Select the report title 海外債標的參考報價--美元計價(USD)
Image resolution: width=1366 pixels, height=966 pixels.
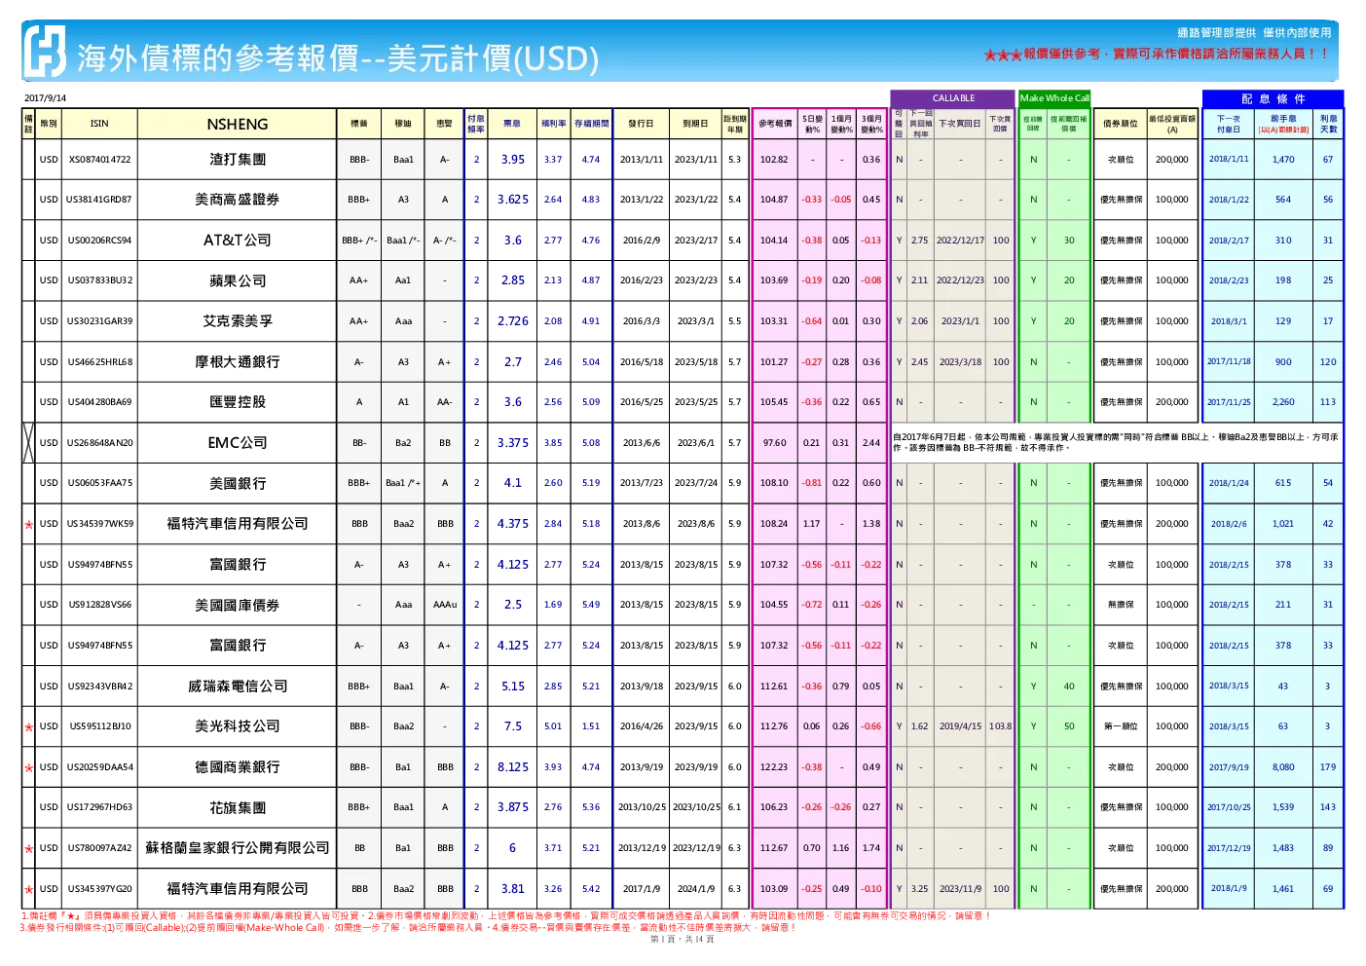(x=338, y=58)
